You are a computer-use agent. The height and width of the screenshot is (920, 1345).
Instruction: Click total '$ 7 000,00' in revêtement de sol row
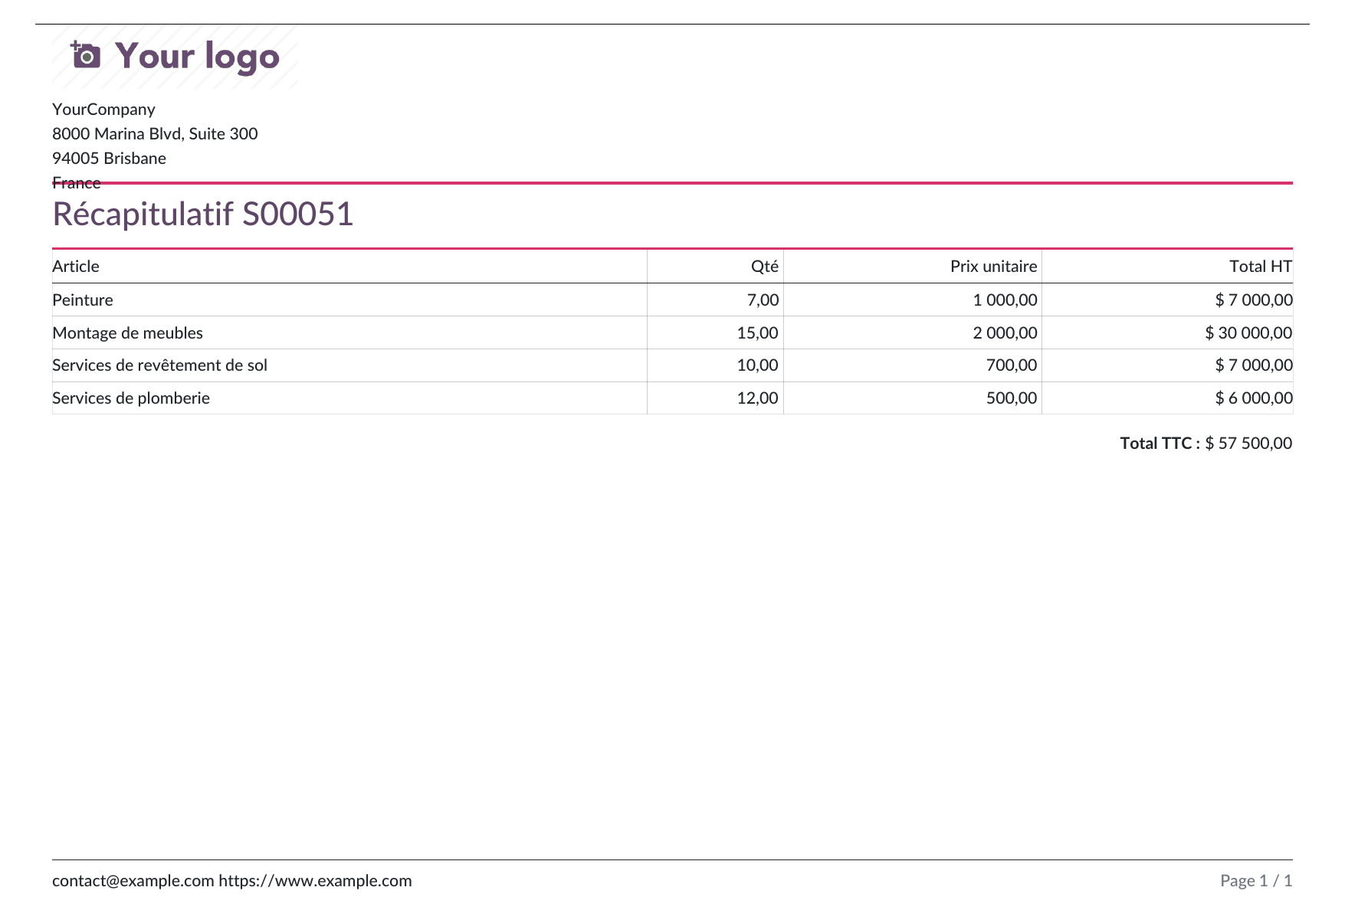coord(1254,365)
